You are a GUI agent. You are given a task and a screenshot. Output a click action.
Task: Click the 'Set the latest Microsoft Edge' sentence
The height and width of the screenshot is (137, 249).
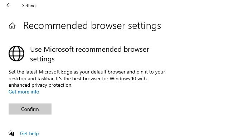click(87, 72)
